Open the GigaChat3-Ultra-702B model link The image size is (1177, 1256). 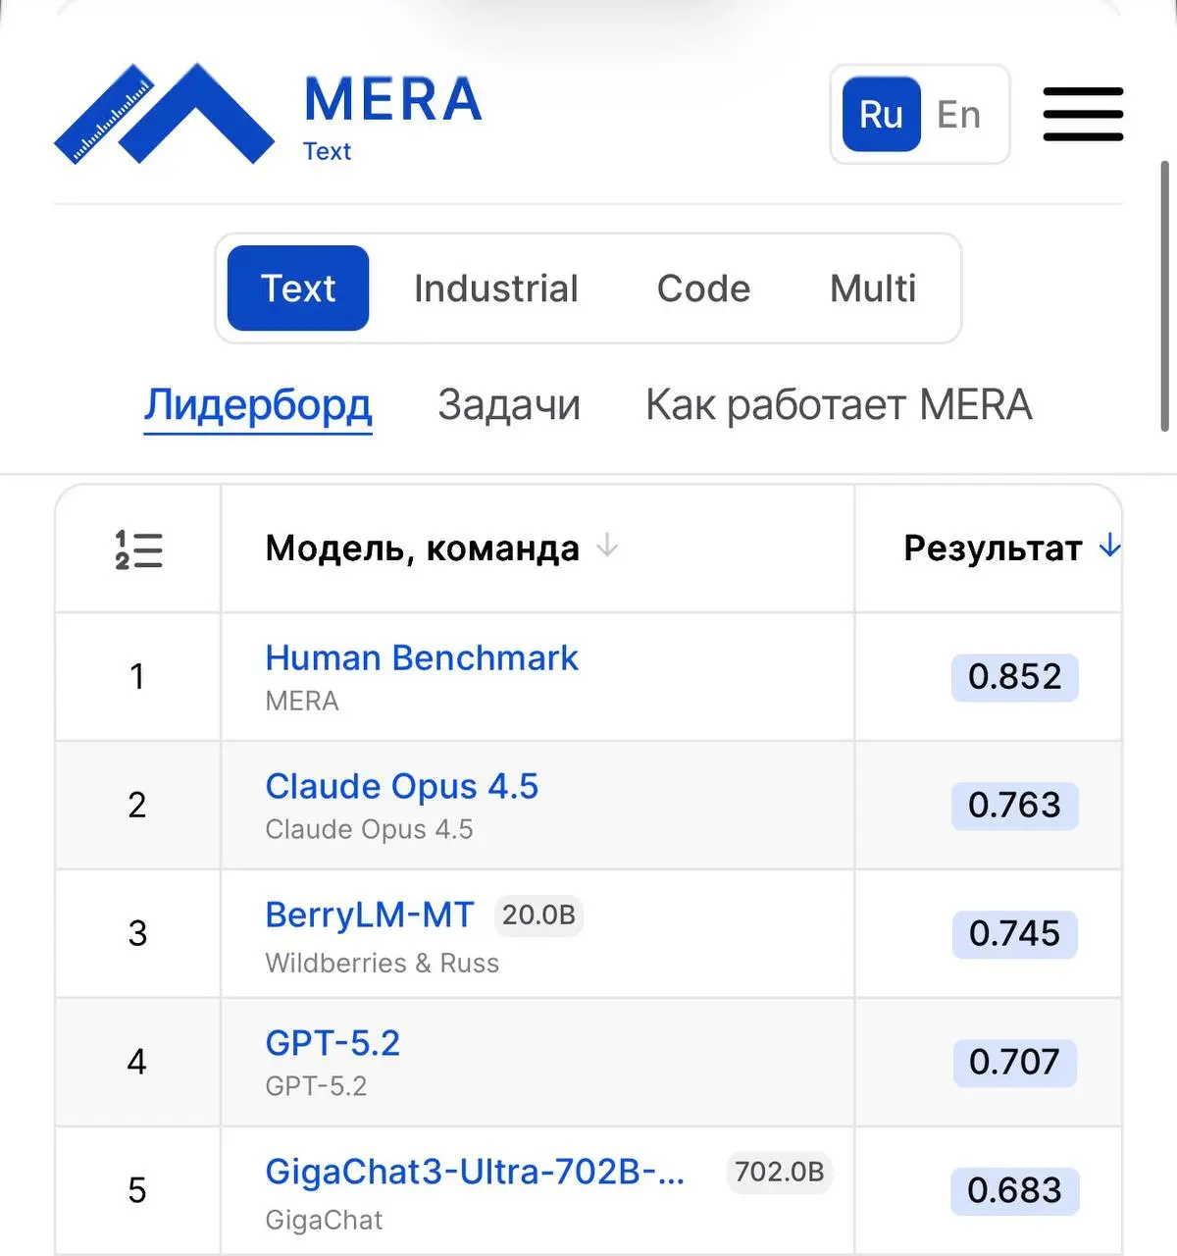[475, 1172]
